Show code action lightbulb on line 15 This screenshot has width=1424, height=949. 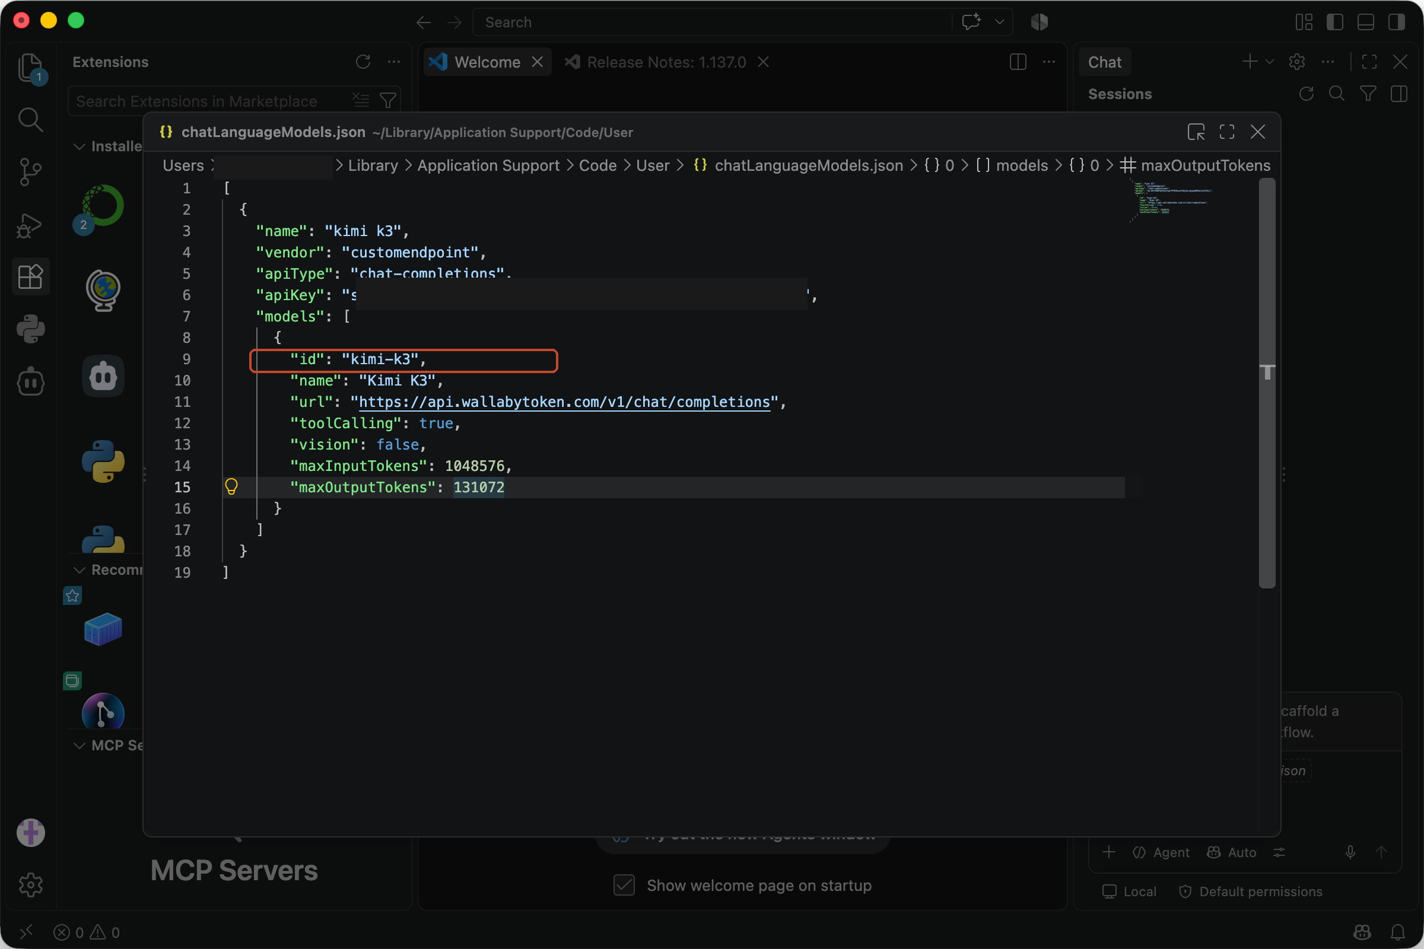coord(231,487)
